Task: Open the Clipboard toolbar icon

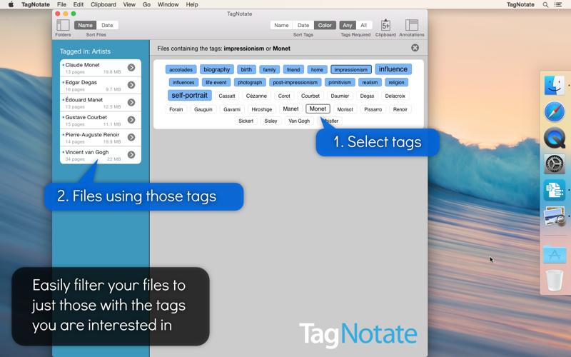Action: pos(385,25)
